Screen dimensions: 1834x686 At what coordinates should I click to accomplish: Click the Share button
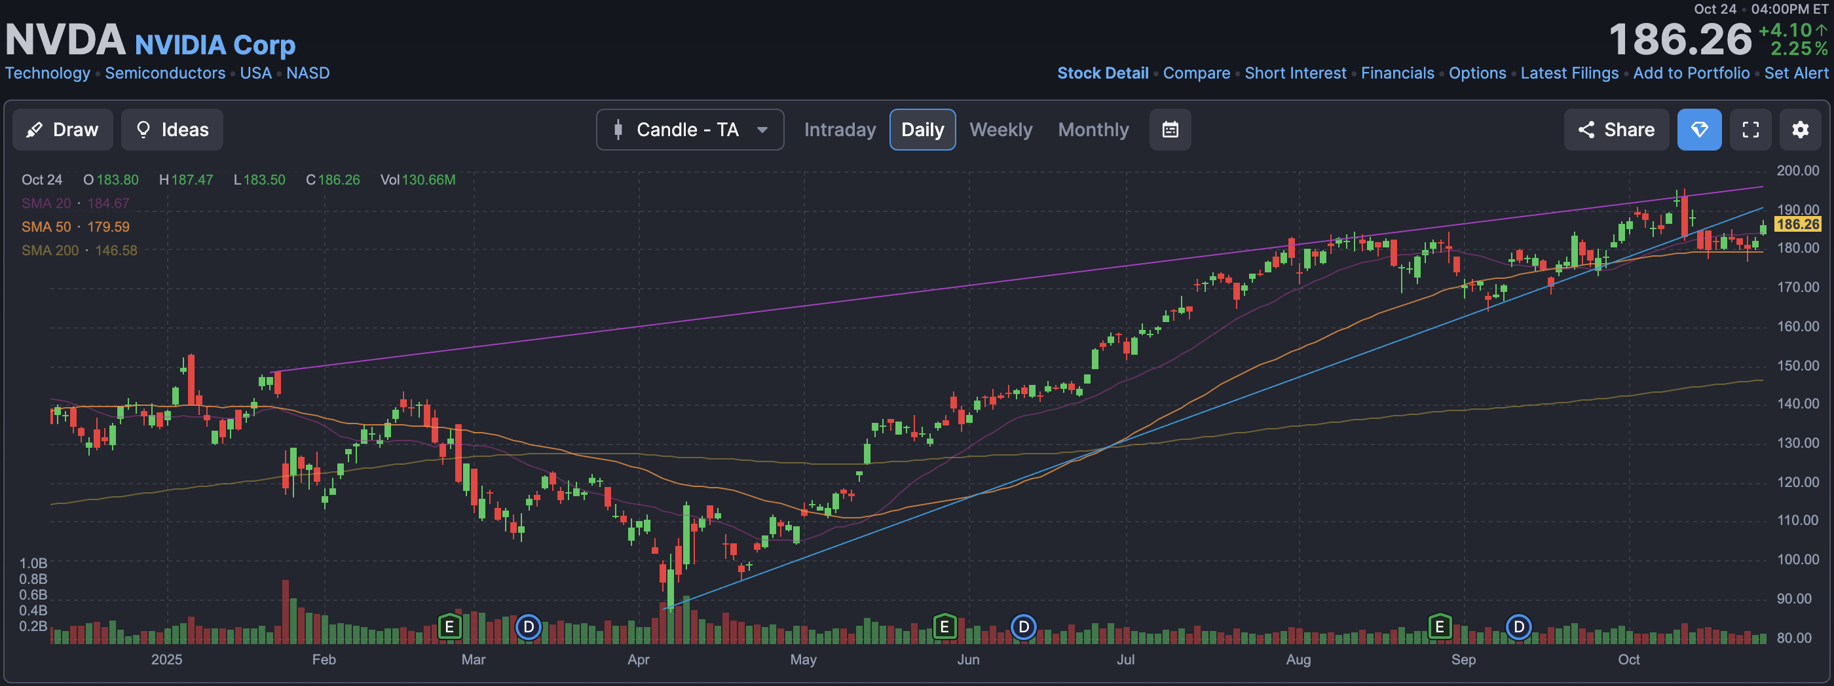pyautogui.click(x=1616, y=130)
